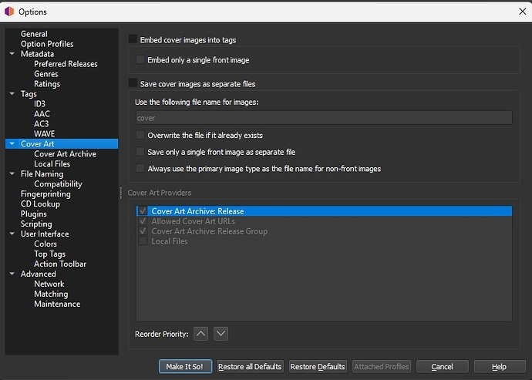This screenshot has width=532, height=380.
Task: Open the Scripting settings page
Action: (36, 224)
